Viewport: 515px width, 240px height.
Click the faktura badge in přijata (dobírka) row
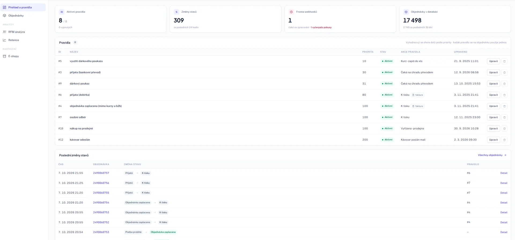click(x=418, y=95)
